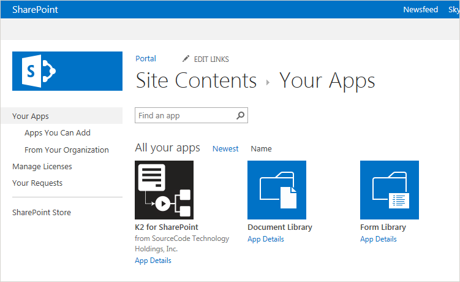Screen dimensions: 460x282
Task: Open From Your Organization section
Action: point(67,150)
